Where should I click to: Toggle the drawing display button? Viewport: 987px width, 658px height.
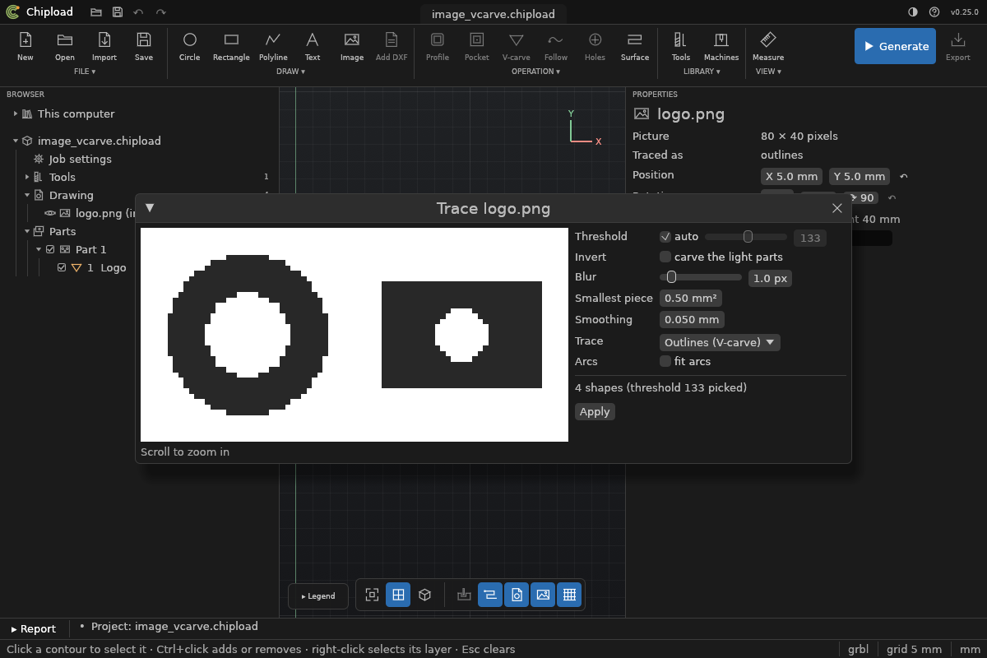(x=517, y=595)
